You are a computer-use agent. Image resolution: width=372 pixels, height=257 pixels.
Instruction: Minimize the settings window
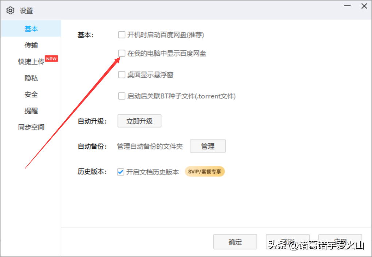(347, 6)
